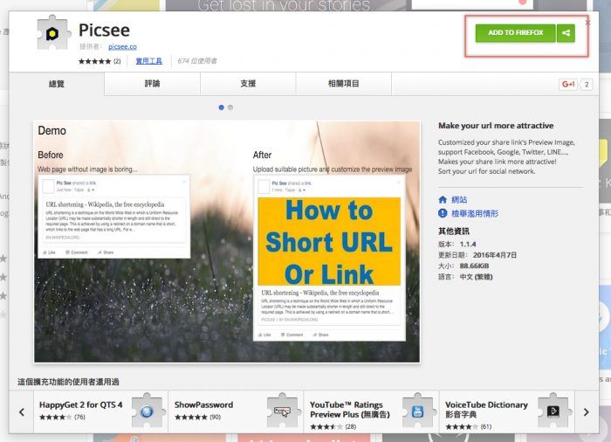
Task: Click the report abuse exclamation icon
Action: click(x=443, y=213)
